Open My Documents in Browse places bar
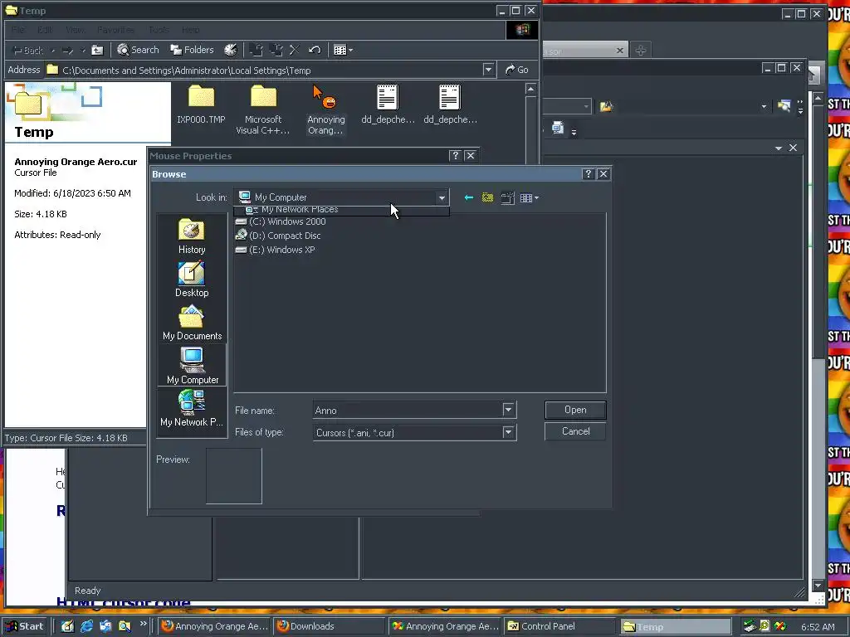 pyautogui.click(x=192, y=323)
